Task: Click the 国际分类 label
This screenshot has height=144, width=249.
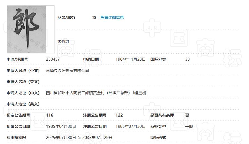Action: pos(158,59)
